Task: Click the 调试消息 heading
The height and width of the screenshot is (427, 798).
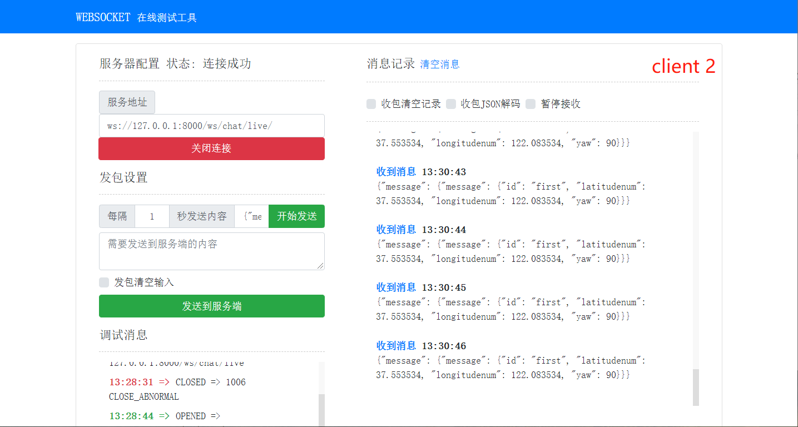Action: point(123,335)
